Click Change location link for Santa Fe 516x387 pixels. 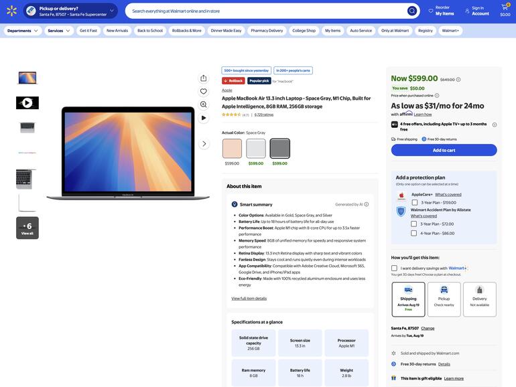428,328
